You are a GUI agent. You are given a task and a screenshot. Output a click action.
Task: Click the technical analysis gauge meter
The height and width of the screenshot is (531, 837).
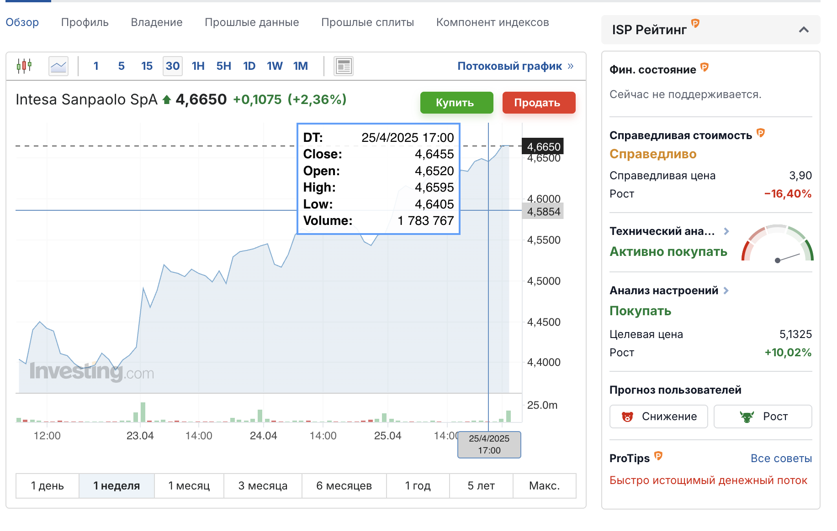pyautogui.click(x=778, y=243)
